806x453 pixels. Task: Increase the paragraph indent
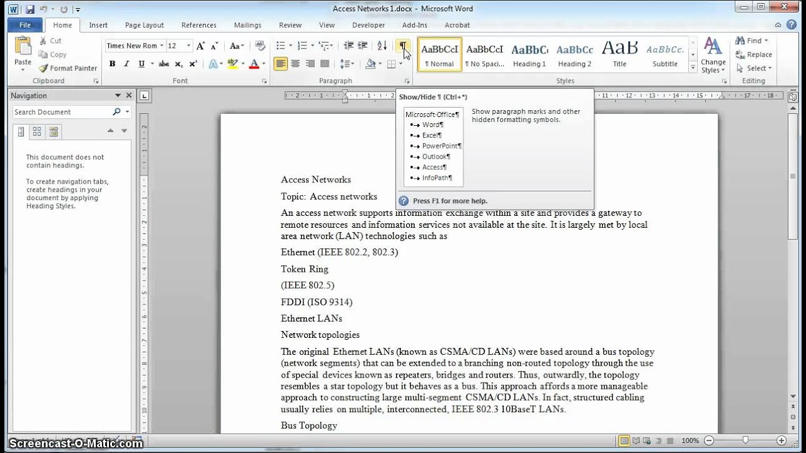coord(363,46)
